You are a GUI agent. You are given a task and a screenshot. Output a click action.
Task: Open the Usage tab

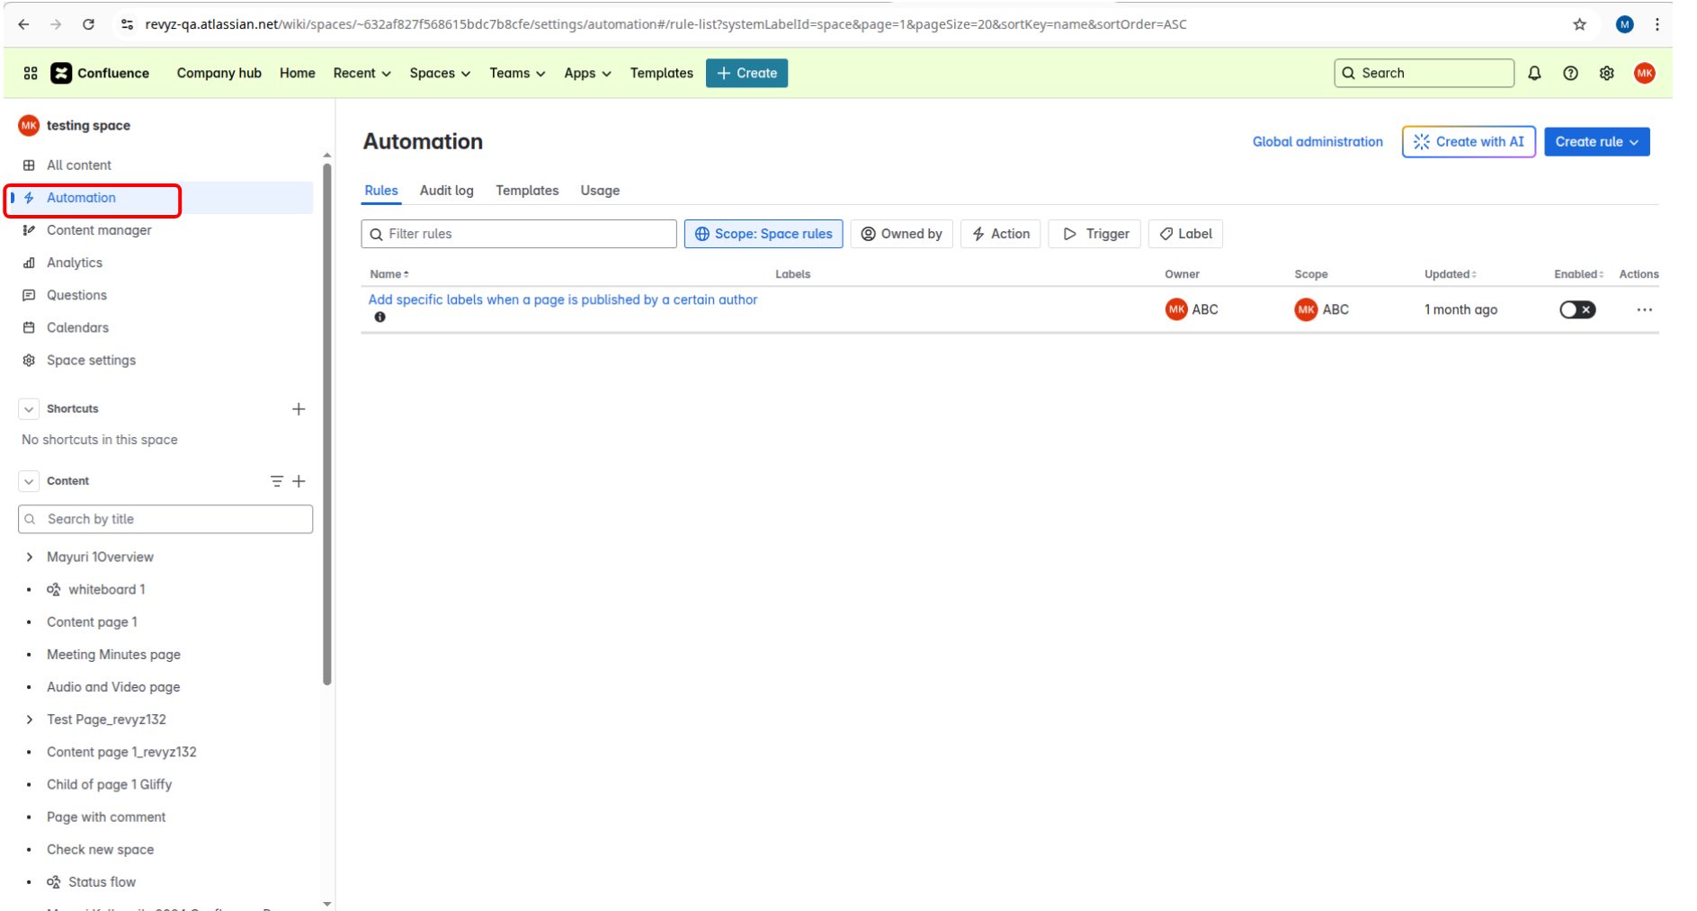[x=599, y=191]
